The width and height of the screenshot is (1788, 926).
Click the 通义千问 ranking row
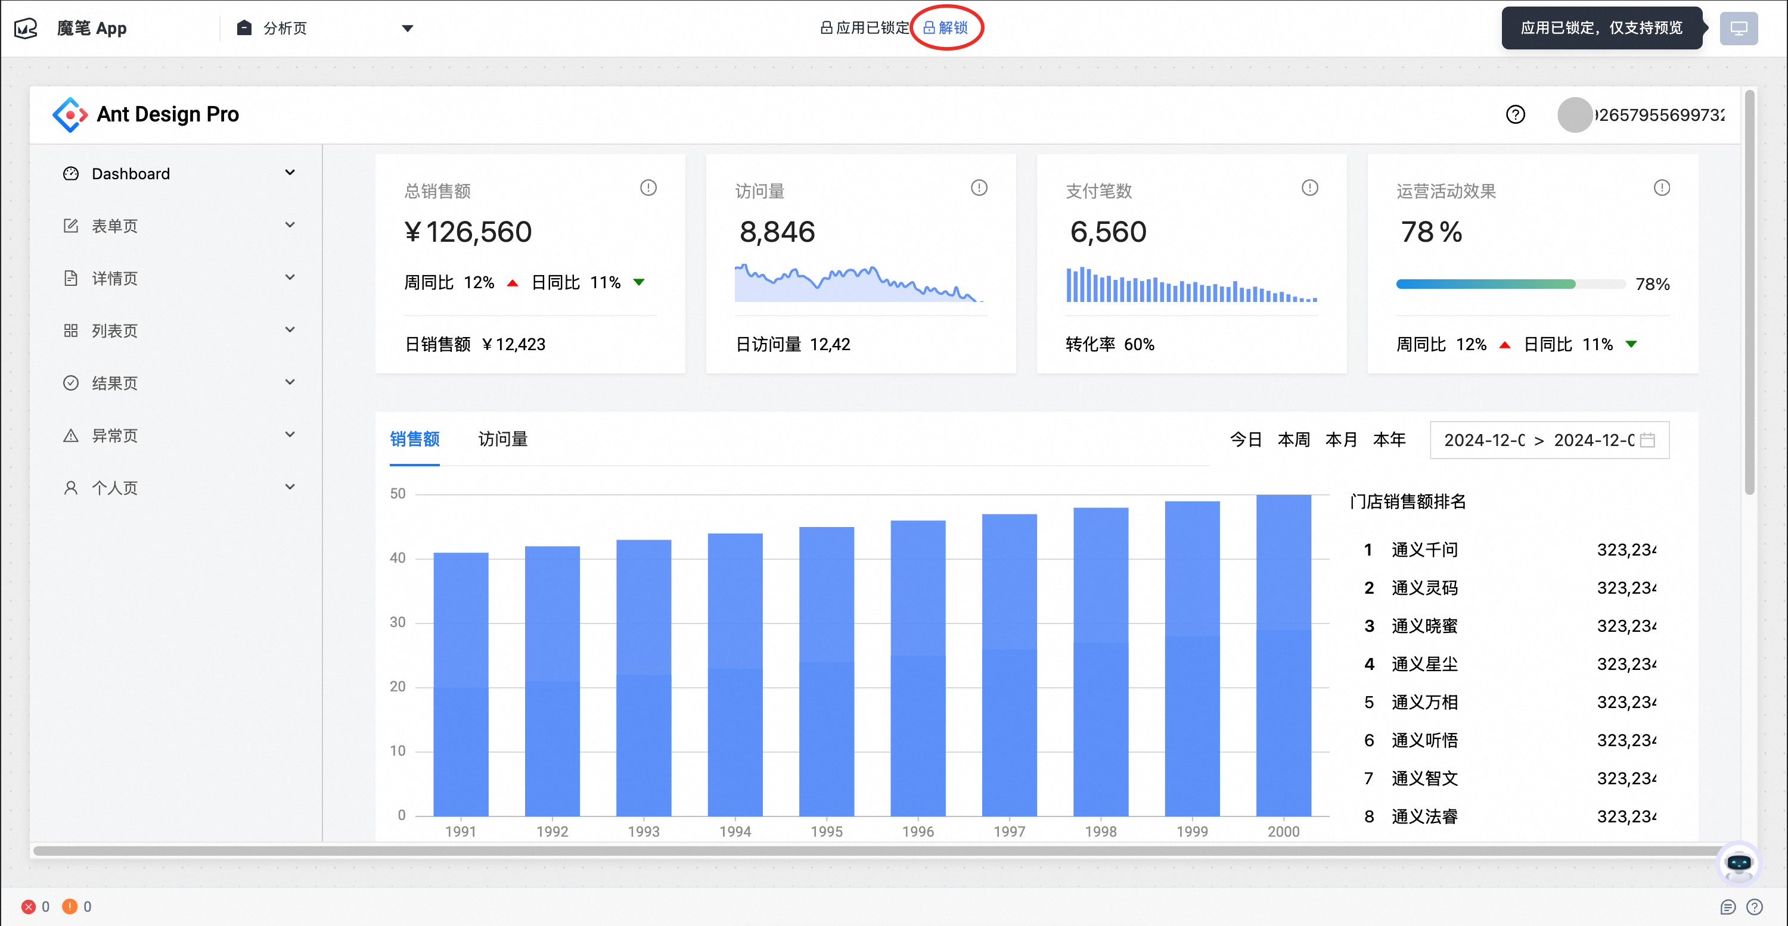tap(1510, 550)
